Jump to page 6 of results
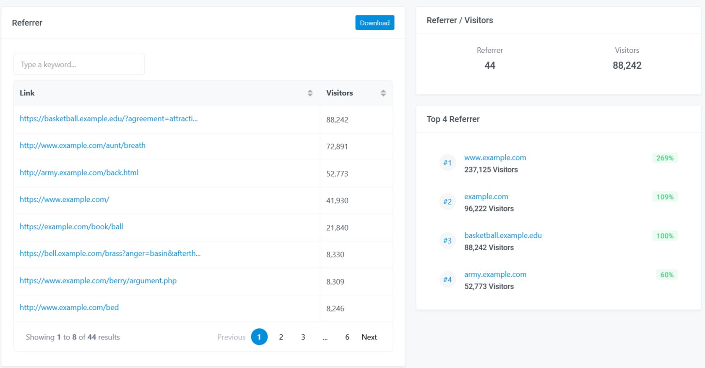 click(x=347, y=337)
